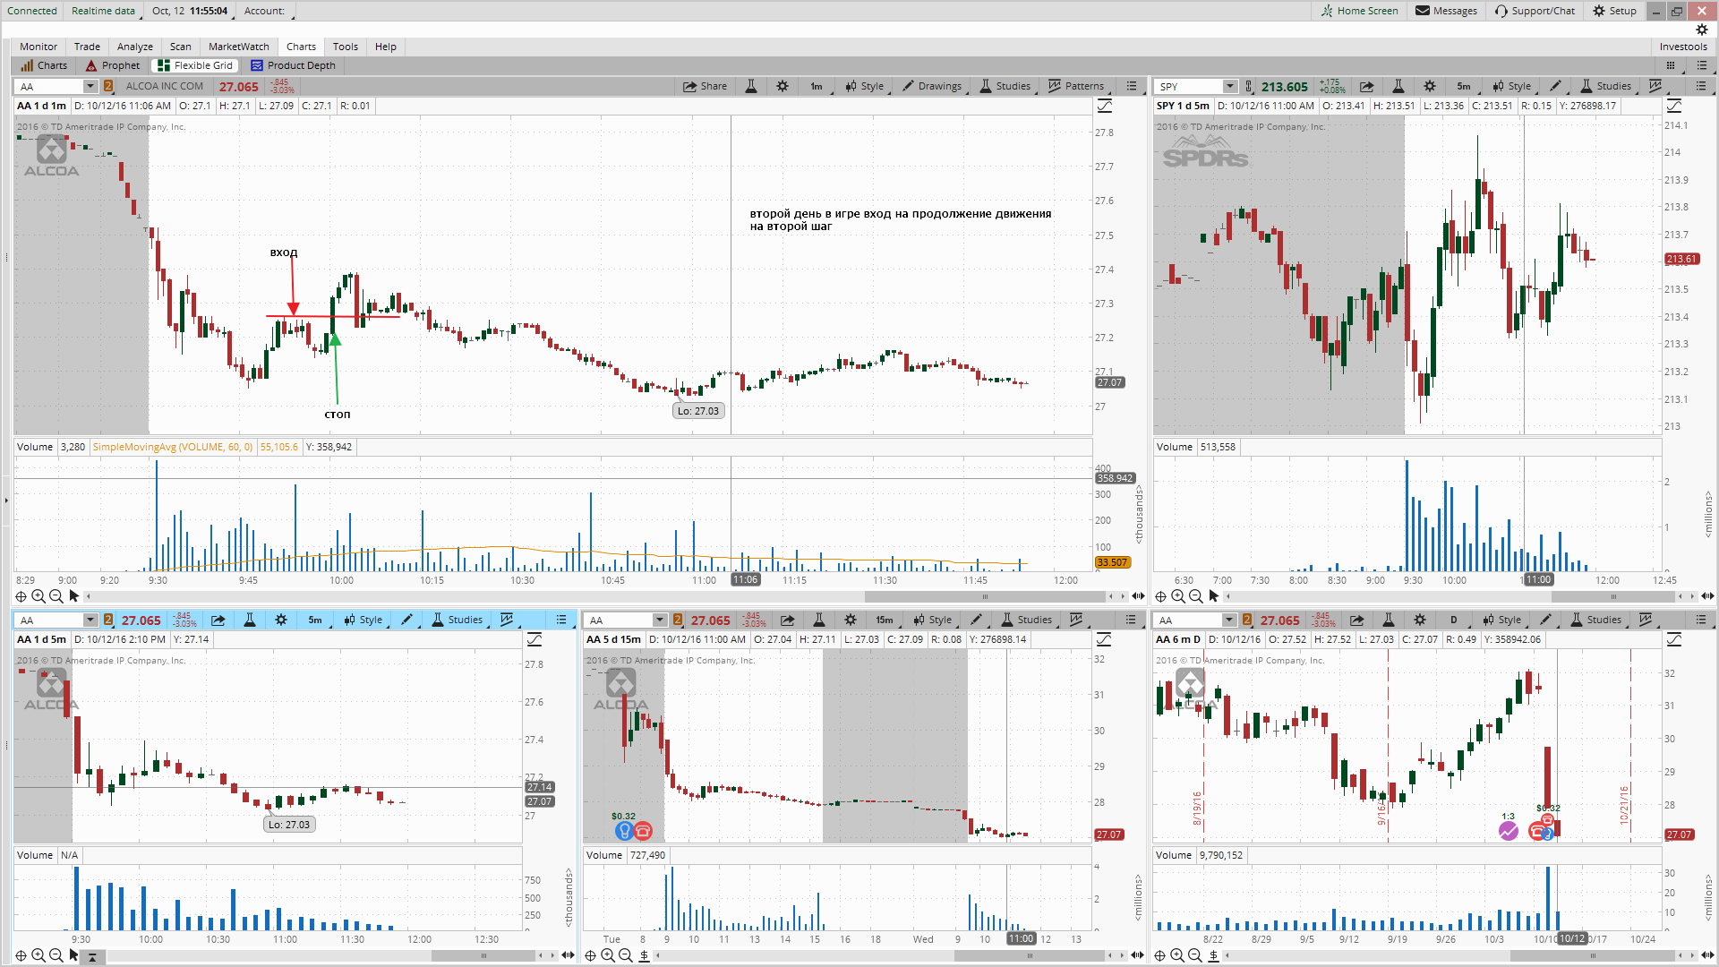Switch to Product Depth subtab

click(294, 65)
